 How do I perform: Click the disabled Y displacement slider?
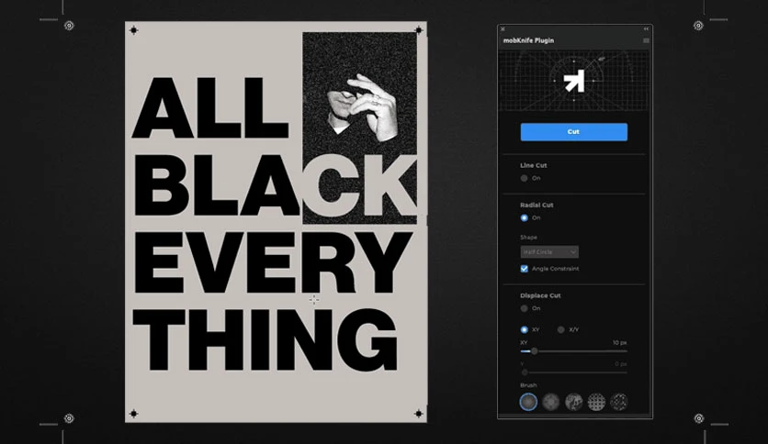[573, 372]
